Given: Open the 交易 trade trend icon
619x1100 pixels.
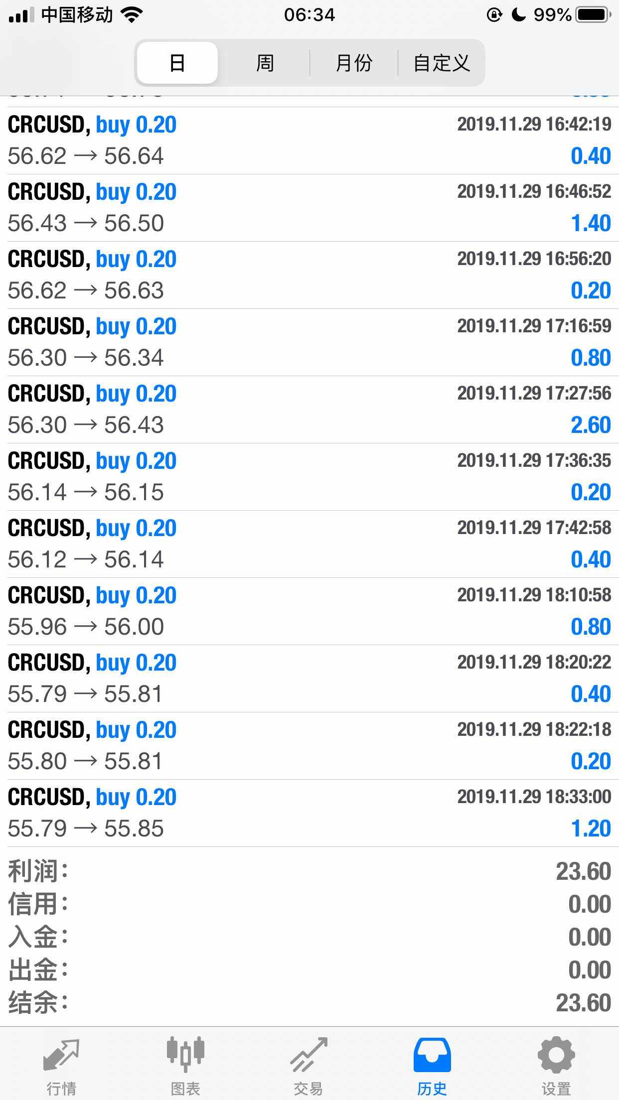Looking at the screenshot, I should click(x=309, y=1056).
